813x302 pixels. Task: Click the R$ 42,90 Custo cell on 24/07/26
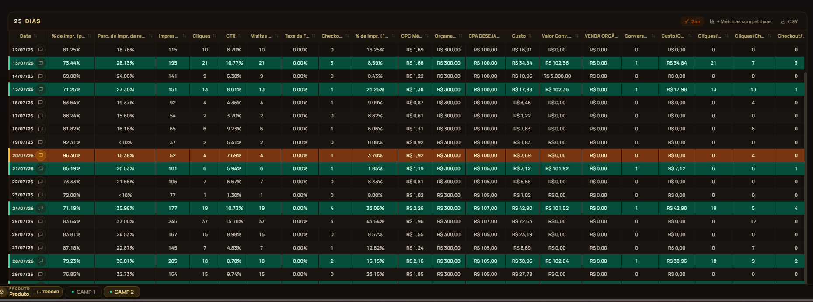click(x=522, y=208)
